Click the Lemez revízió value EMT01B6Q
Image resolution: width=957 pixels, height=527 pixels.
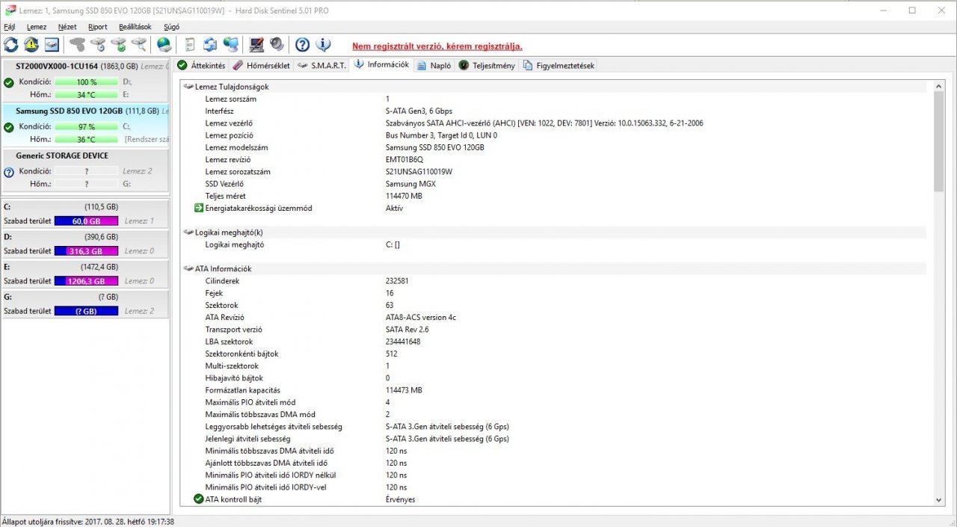click(404, 159)
